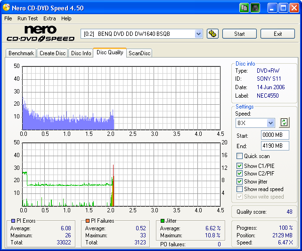Click the Nero app icon in title bar

click(7, 8)
